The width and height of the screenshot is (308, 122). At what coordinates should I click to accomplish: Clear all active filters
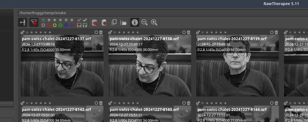34,22
